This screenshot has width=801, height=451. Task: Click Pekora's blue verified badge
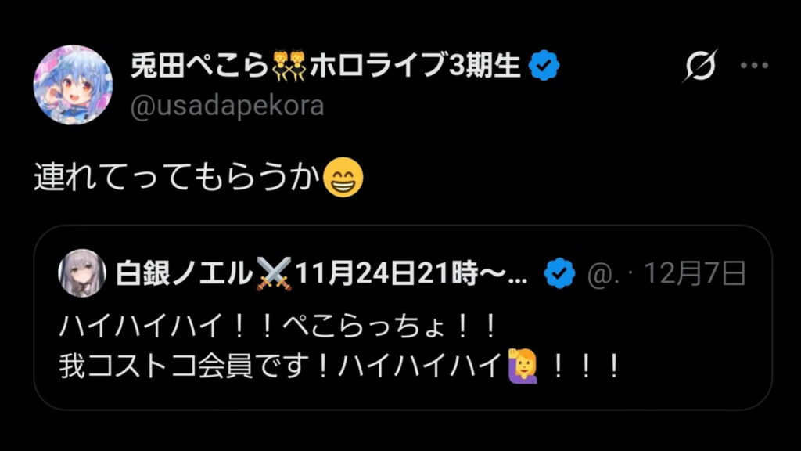tap(544, 66)
